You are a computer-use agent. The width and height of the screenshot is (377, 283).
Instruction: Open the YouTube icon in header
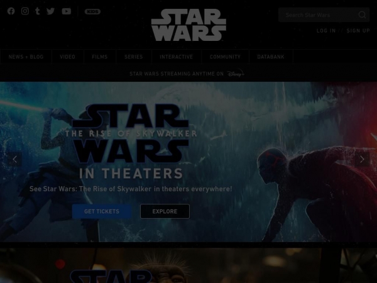pyautogui.click(x=67, y=11)
